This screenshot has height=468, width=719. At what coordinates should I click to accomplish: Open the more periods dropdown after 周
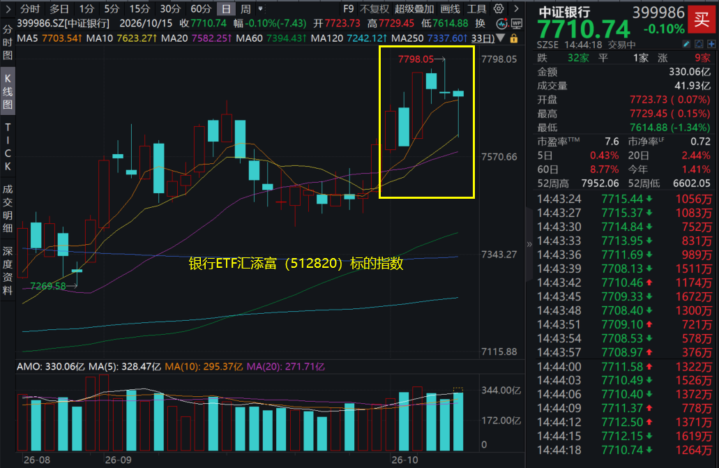(x=260, y=8)
